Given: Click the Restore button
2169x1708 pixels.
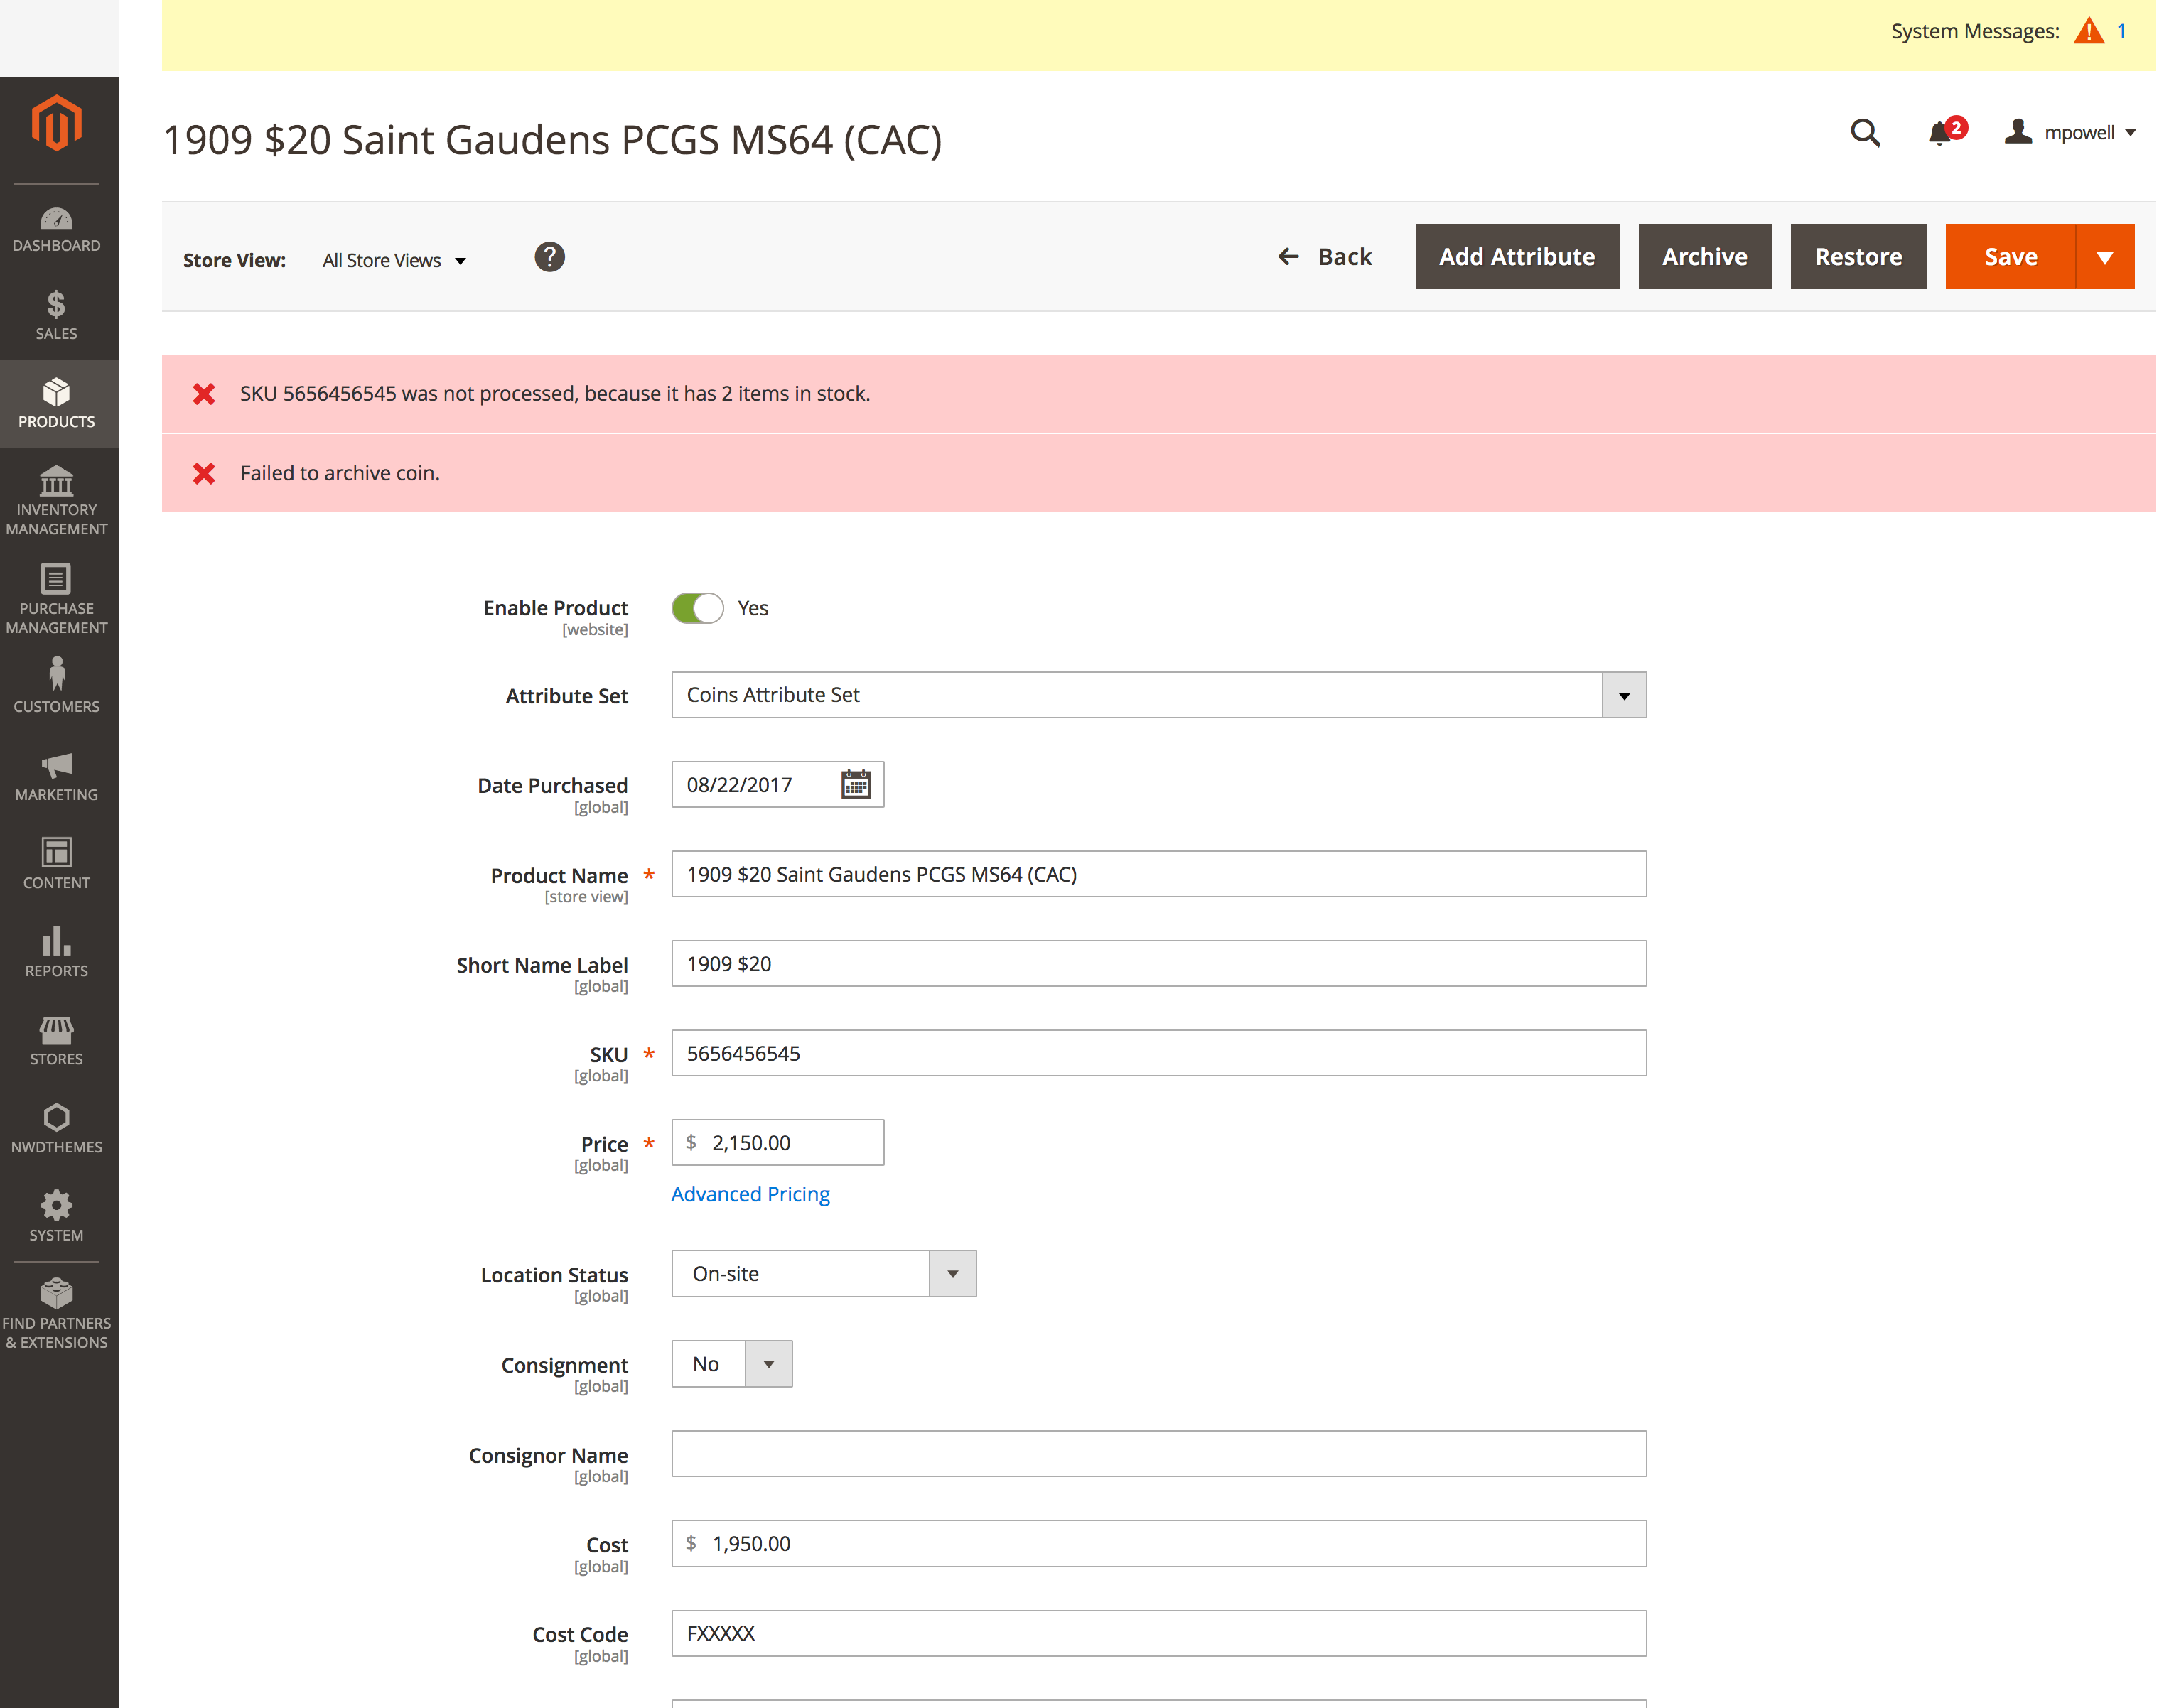Looking at the screenshot, I should (1857, 258).
